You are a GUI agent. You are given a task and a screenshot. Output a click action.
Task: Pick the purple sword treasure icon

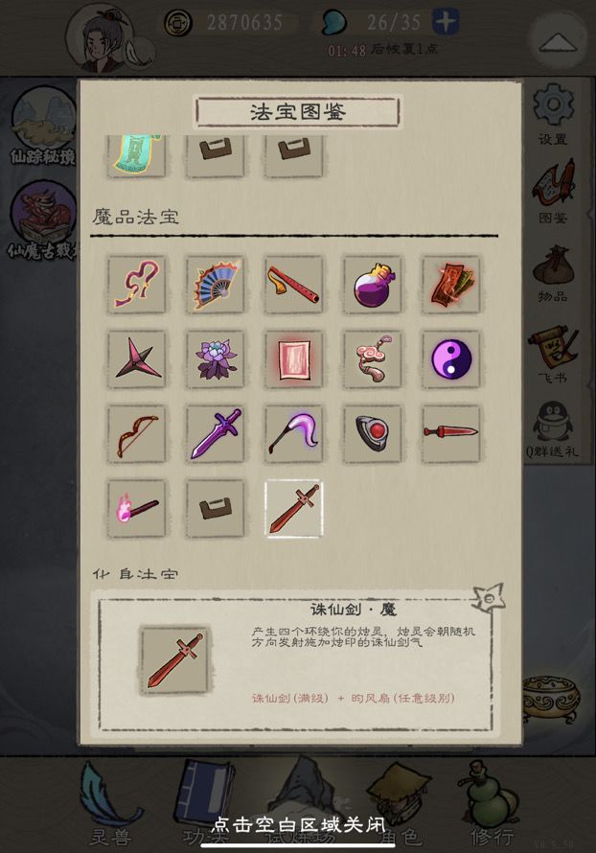point(215,434)
